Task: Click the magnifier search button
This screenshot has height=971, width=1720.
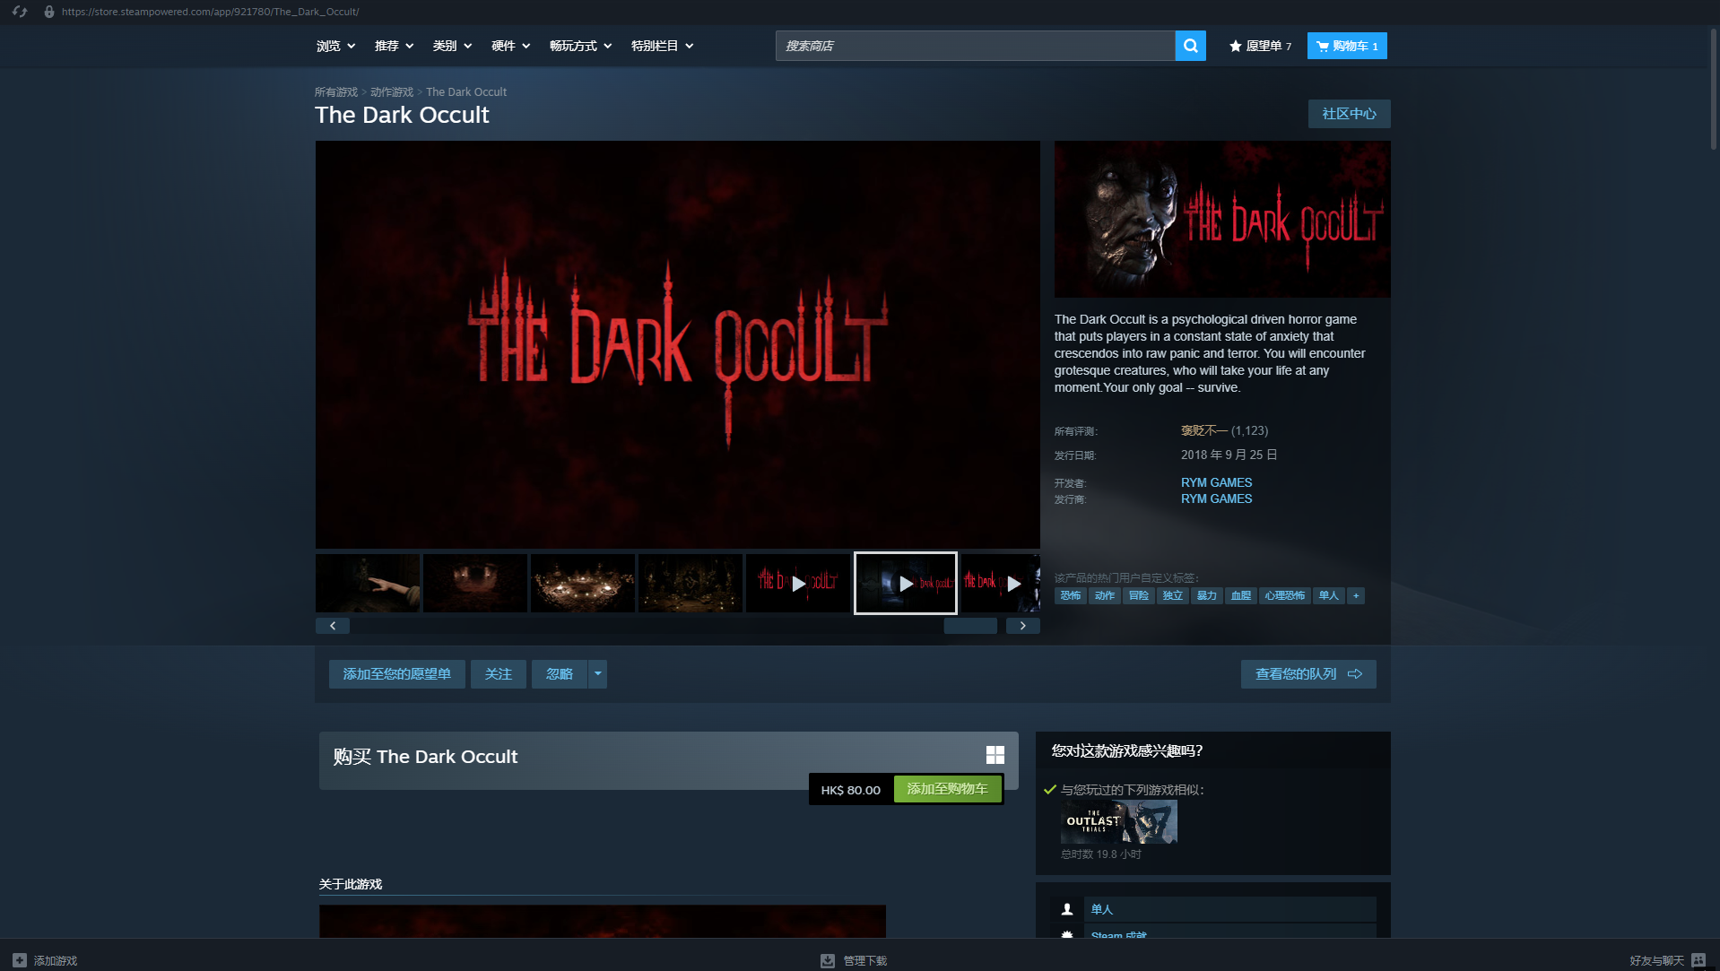Action: 1190,46
